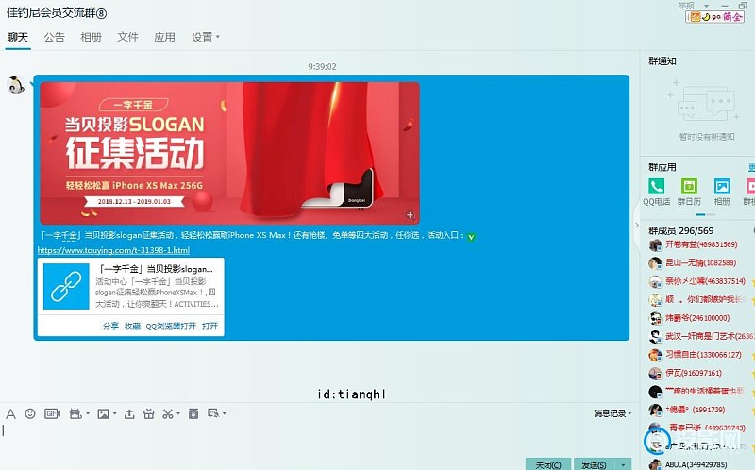Open the 消息记录 message history dropdown

612,413
